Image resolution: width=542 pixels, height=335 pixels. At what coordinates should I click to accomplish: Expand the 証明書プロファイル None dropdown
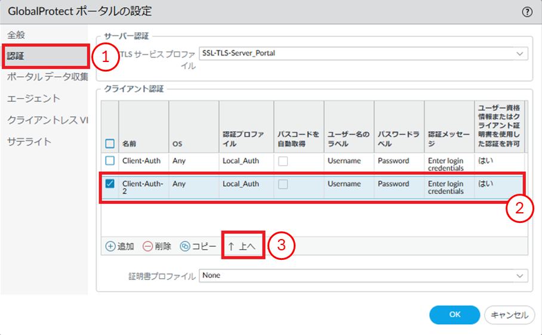click(x=518, y=275)
